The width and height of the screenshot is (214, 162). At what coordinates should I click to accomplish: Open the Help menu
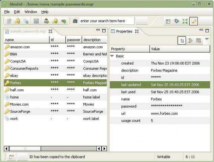[45, 12]
